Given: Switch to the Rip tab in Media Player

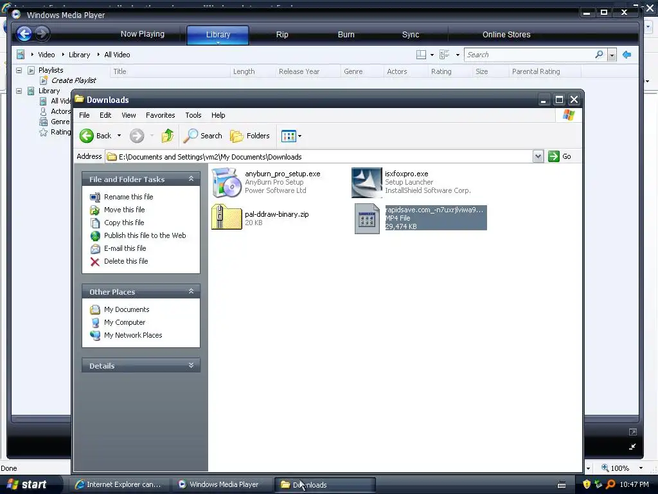Looking at the screenshot, I should [282, 35].
